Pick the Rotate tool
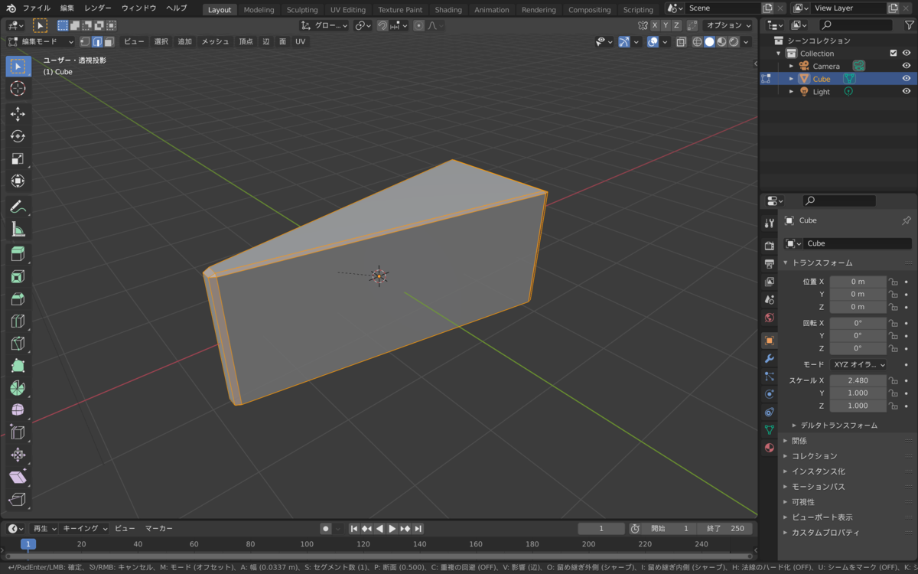This screenshot has width=918, height=574. [x=18, y=136]
